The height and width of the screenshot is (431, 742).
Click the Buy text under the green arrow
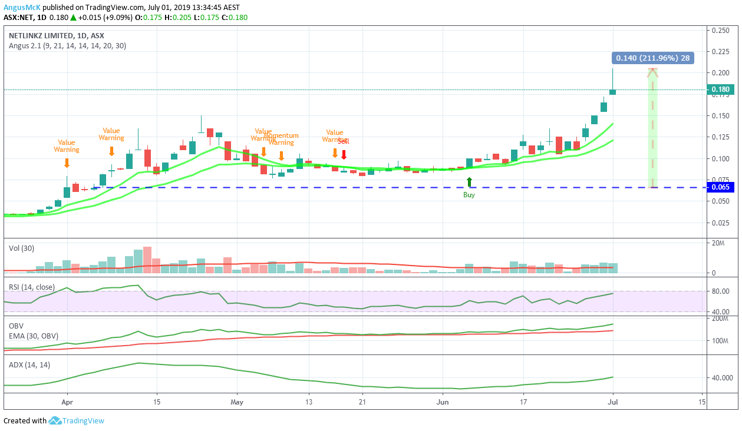pos(469,195)
